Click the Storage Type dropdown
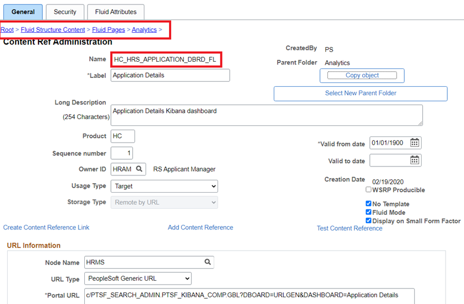Viewport: 464px width, 304px height. 164,202
